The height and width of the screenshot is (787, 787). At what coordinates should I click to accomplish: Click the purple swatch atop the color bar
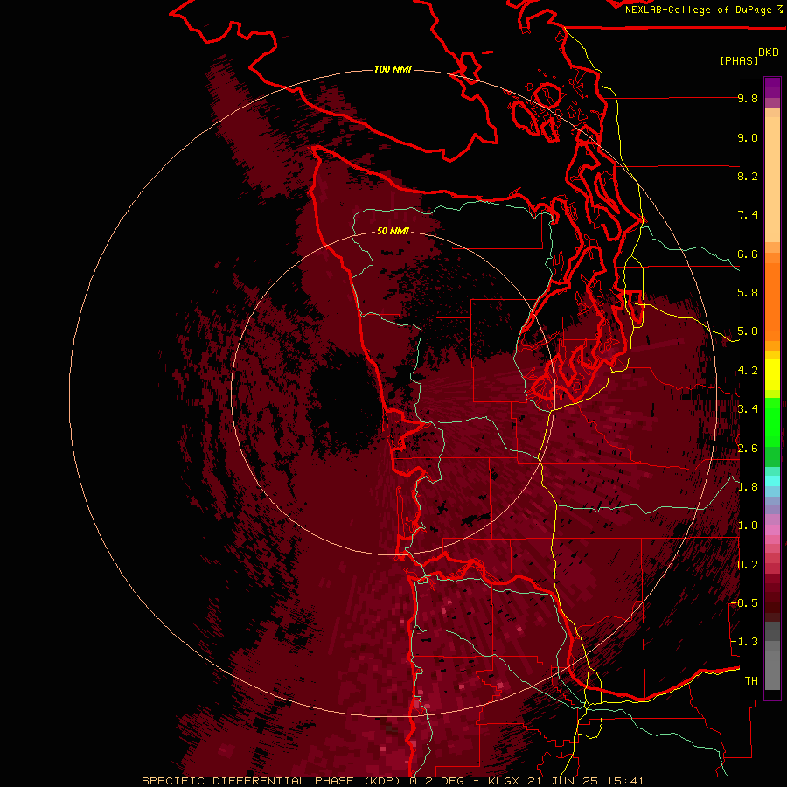click(x=772, y=87)
